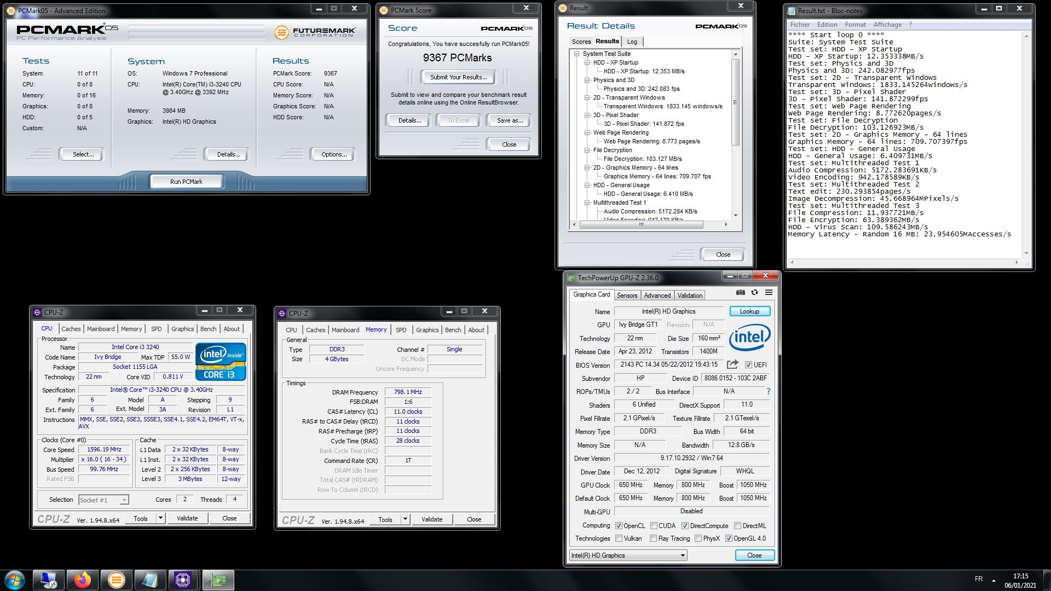
Task: Open Tools dropdown arrow in CPU-Z CPU window
Action: (160, 518)
